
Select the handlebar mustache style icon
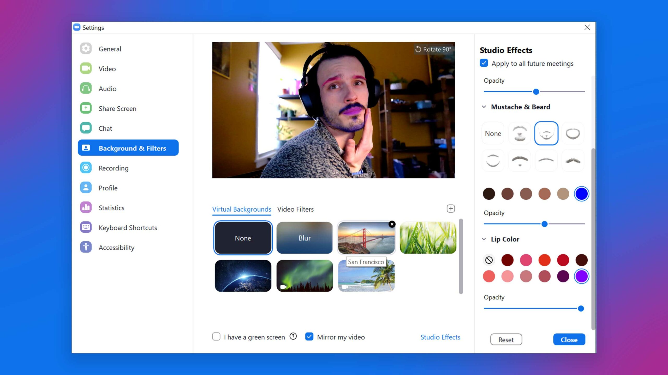[573, 161]
